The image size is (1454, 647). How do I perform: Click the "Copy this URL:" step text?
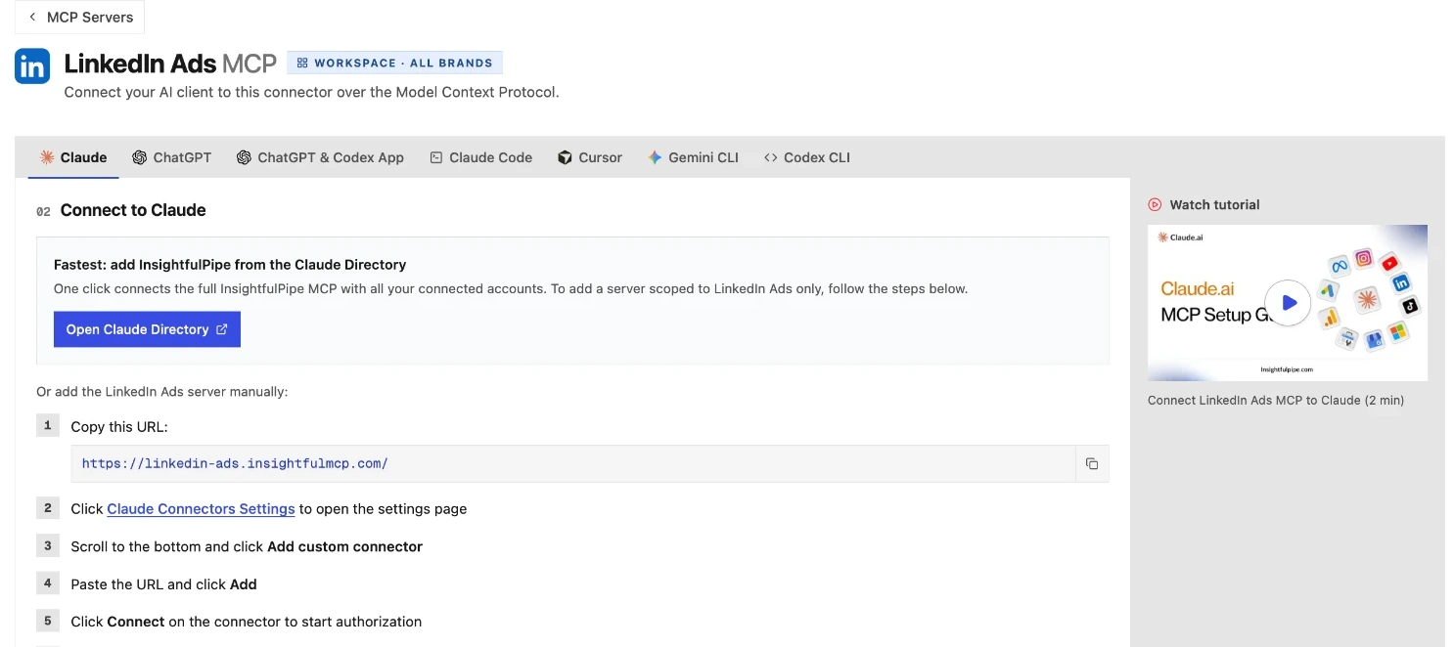[119, 427]
